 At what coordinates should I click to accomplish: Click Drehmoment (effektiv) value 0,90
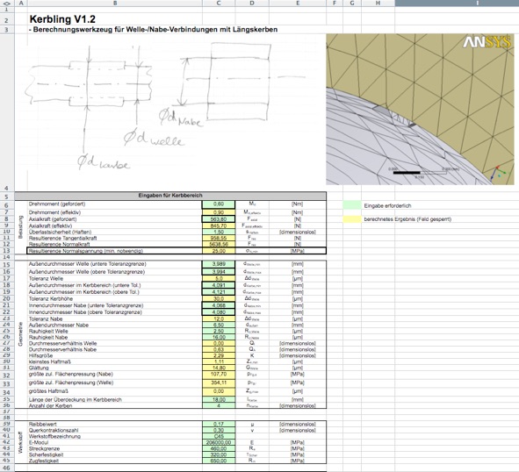[219, 212]
